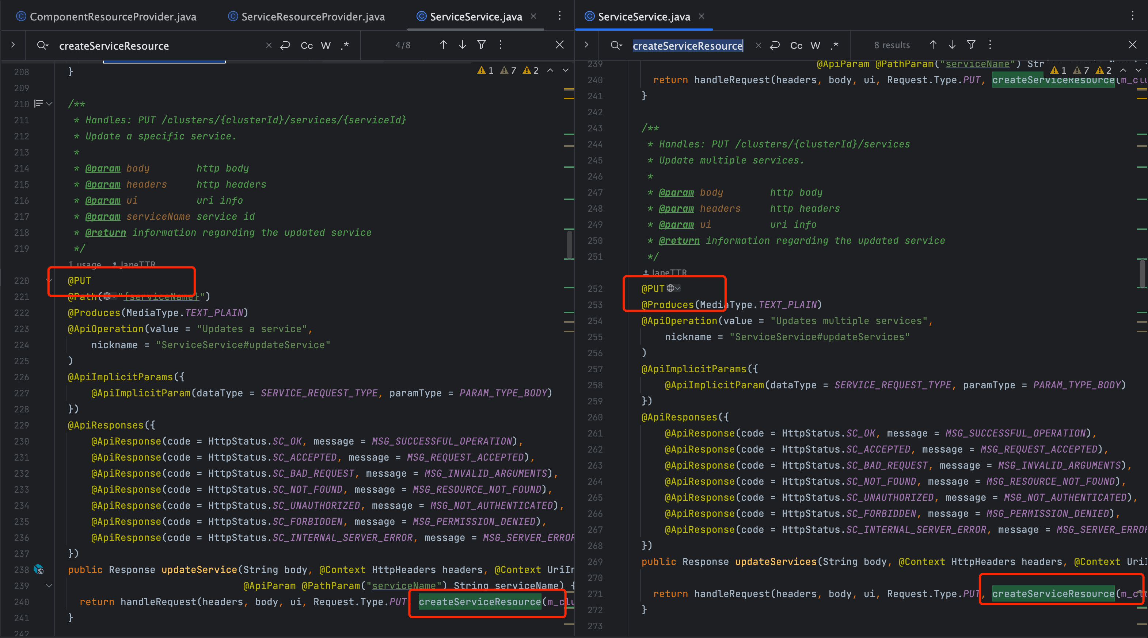Viewport: 1148px width, 638px height.
Task: Go to previous occurrence in left search bar
Action: [444, 45]
